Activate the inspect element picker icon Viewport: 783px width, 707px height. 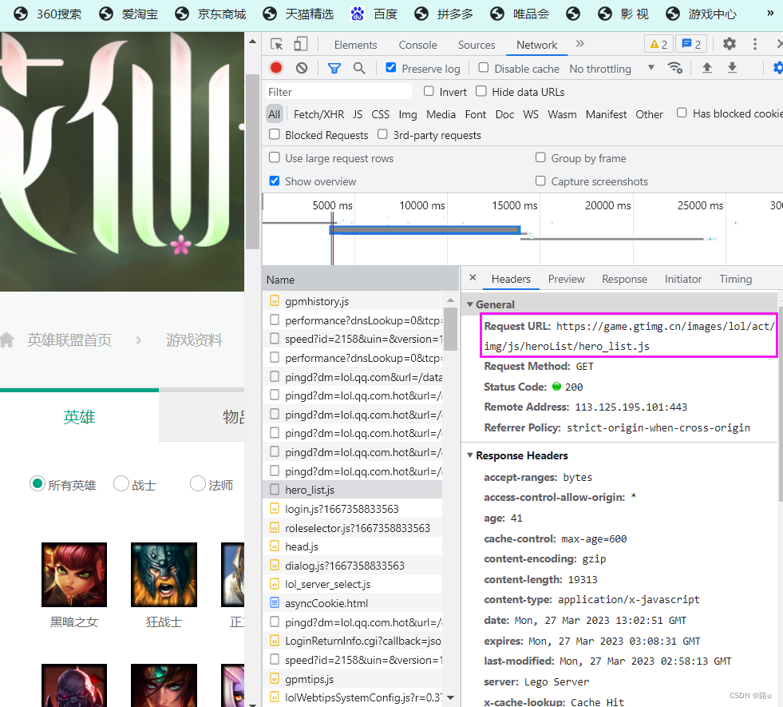(277, 45)
